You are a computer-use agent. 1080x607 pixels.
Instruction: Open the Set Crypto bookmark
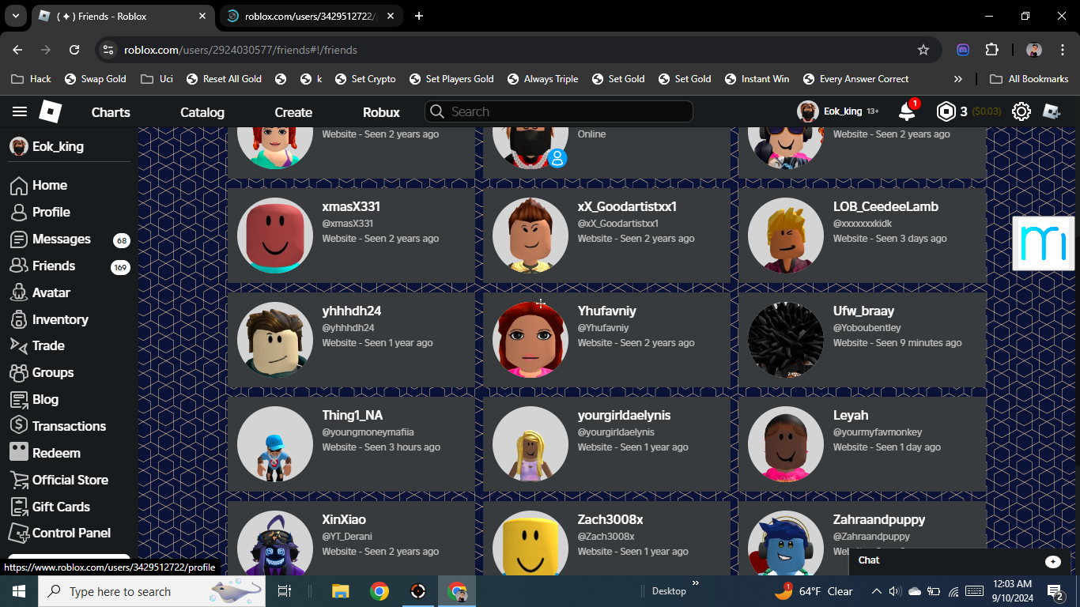click(365, 79)
